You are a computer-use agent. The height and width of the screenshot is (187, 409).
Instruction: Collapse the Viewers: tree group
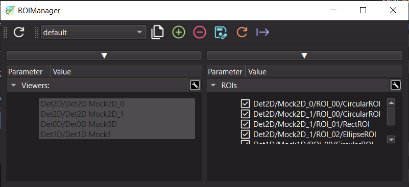[x=14, y=85]
